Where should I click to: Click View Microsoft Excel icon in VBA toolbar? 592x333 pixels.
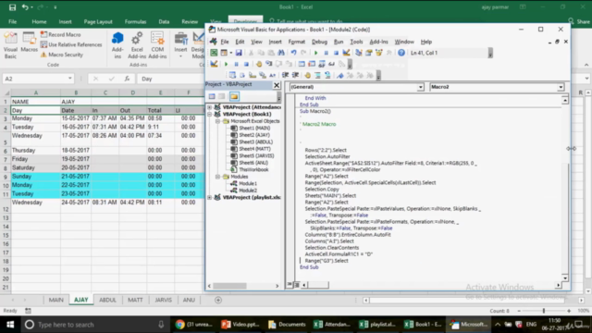click(214, 53)
